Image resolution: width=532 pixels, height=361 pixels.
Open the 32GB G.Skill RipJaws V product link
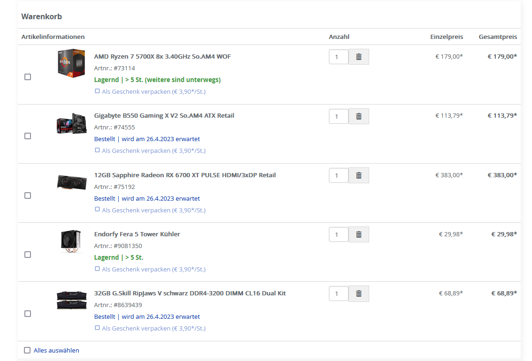point(190,293)
